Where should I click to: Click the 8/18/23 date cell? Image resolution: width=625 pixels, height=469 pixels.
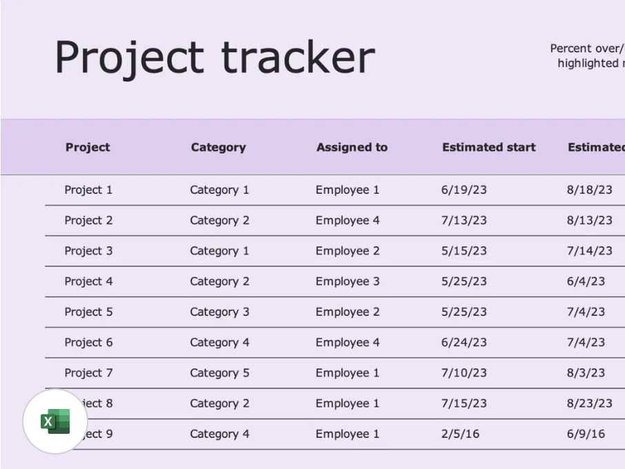pyautogui.click(x=589, y=190)
